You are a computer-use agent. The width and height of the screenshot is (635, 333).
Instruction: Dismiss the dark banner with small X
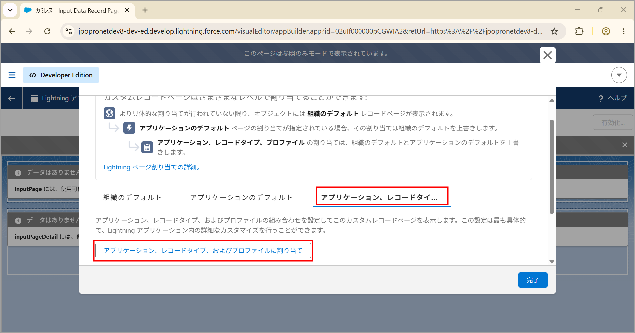click(x=625, y=145)
